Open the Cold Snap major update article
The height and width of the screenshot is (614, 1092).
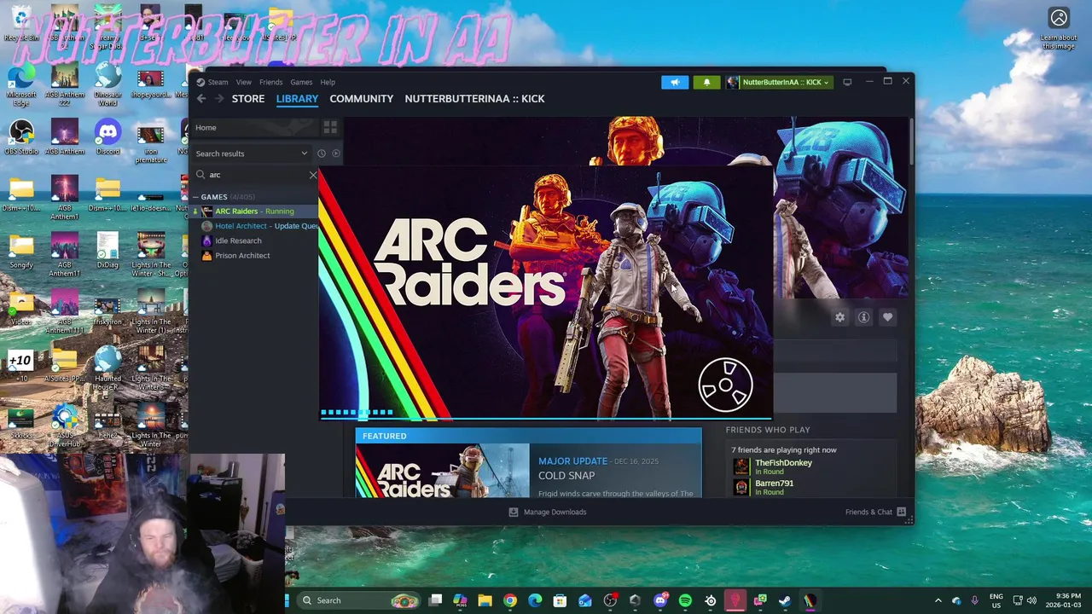click(566, 476)
